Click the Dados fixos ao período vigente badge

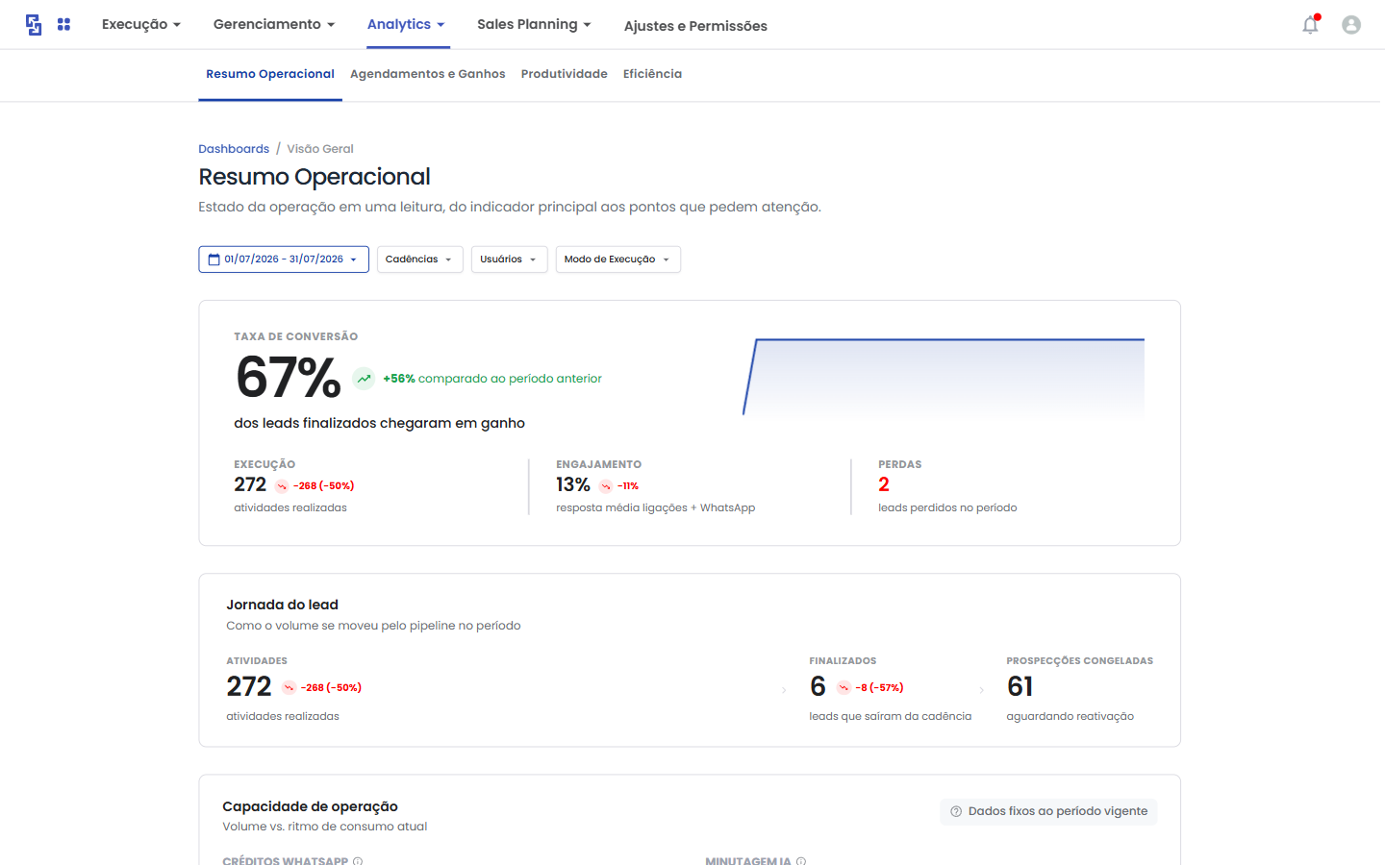[x=1048, y=812]
